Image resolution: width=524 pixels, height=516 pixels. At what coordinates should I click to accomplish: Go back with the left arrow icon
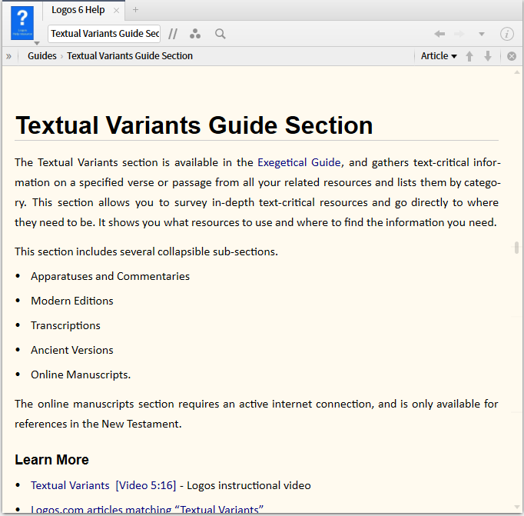click(439, 34)
